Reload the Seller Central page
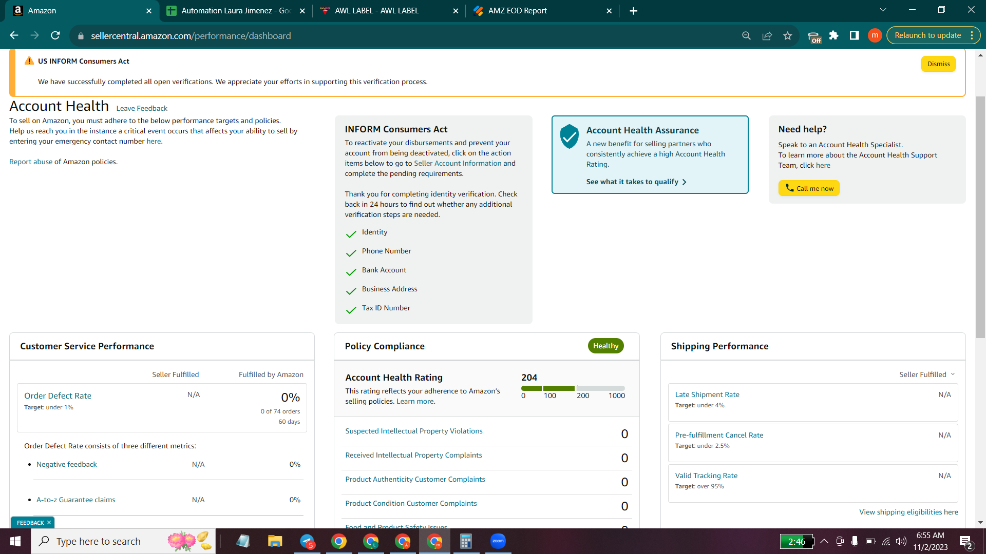The image size is (986, 554). [x=55, y=35]
